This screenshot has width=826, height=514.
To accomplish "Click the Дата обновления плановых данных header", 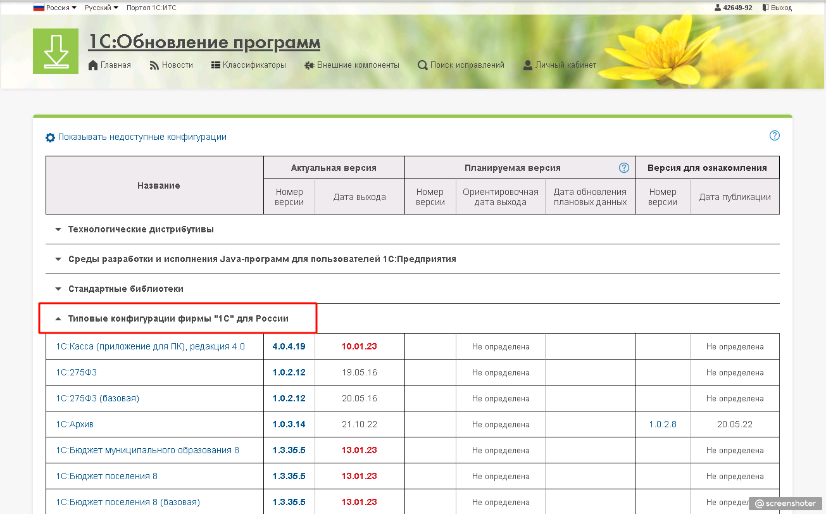I will pyautogui.click(x=590, y=197).
